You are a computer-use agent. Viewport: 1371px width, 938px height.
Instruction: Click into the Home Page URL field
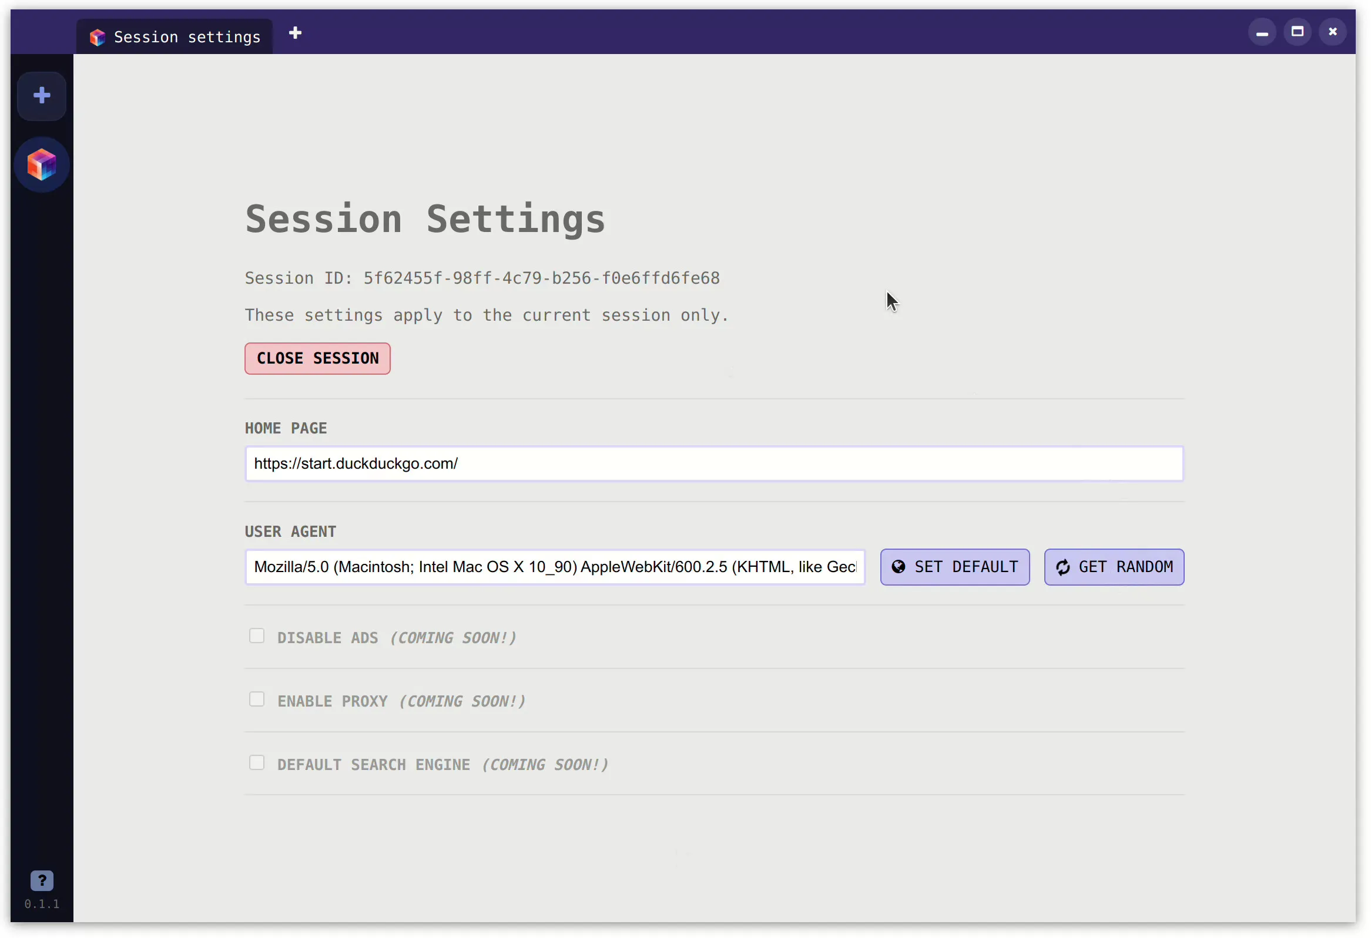tap(714, 464)
